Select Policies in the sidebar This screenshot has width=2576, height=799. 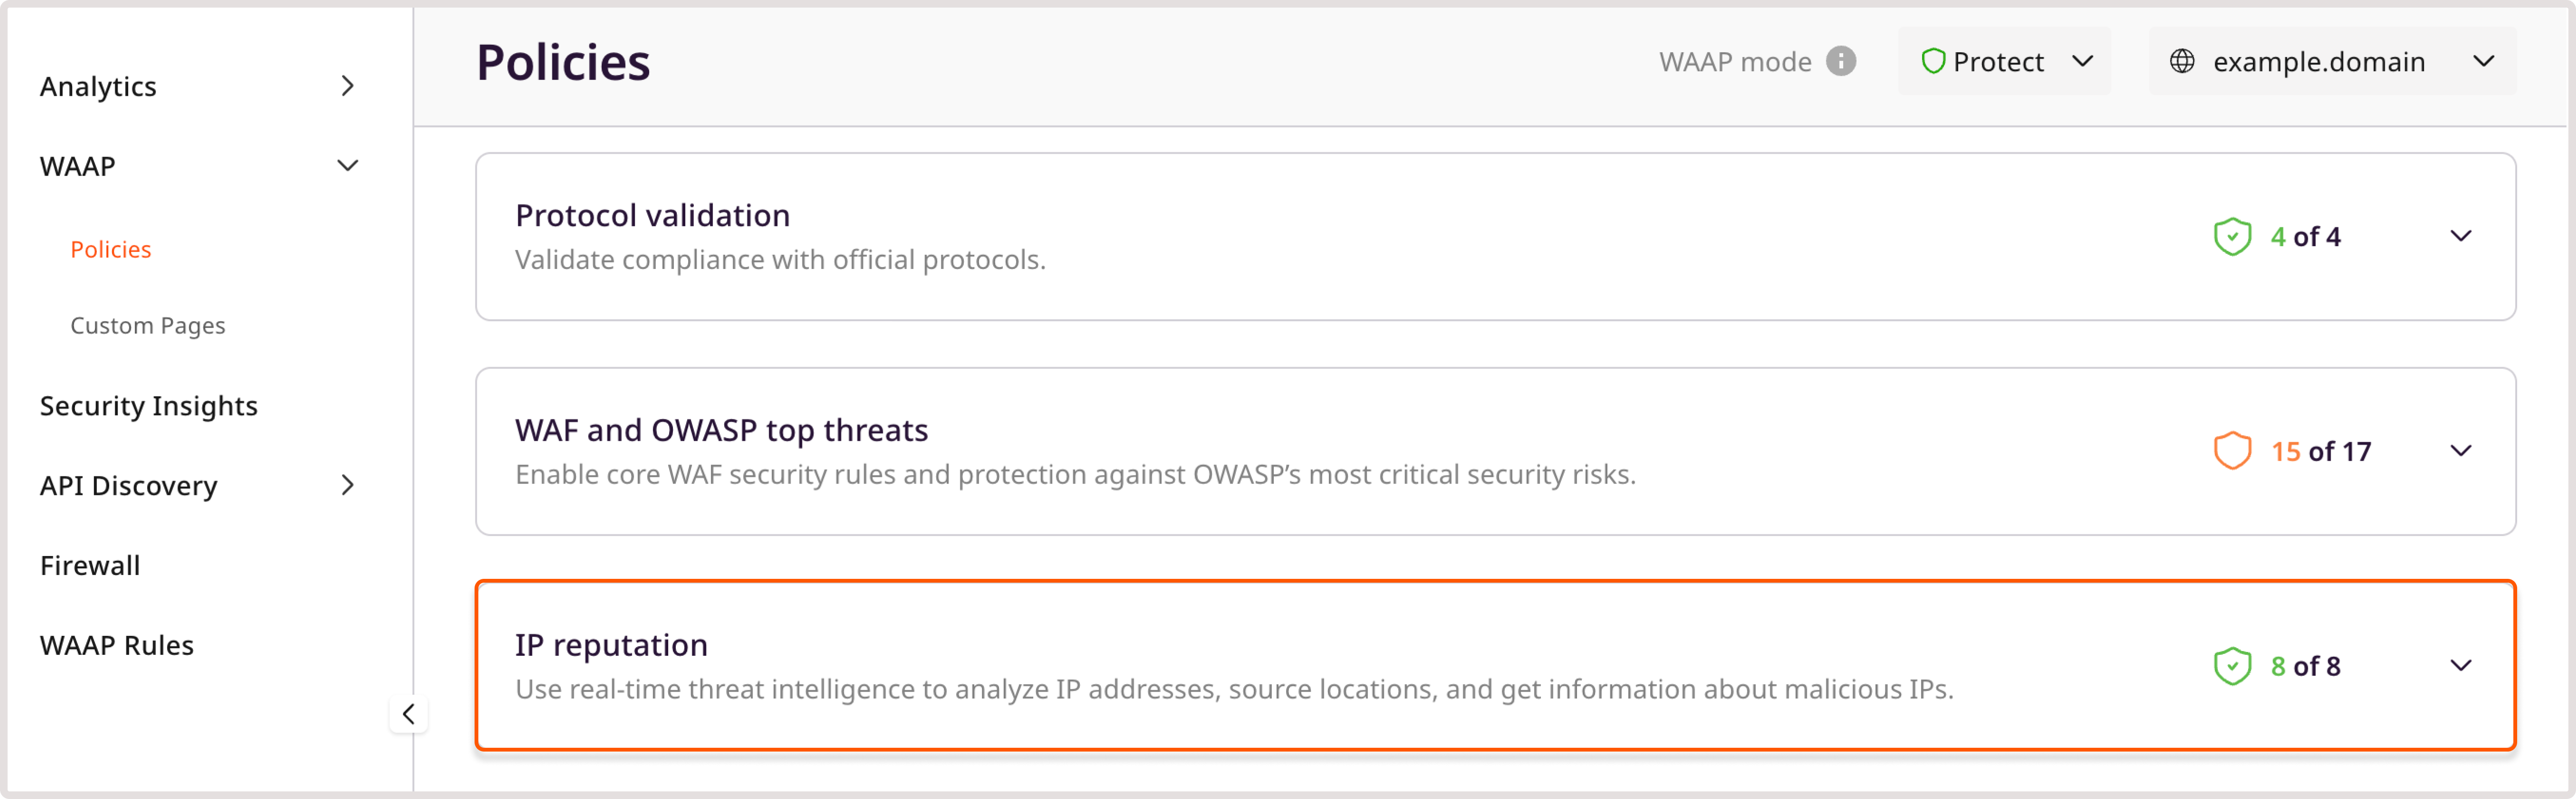111,249
